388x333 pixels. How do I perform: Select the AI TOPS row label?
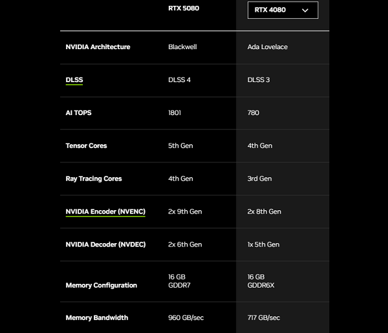[78, 113]
